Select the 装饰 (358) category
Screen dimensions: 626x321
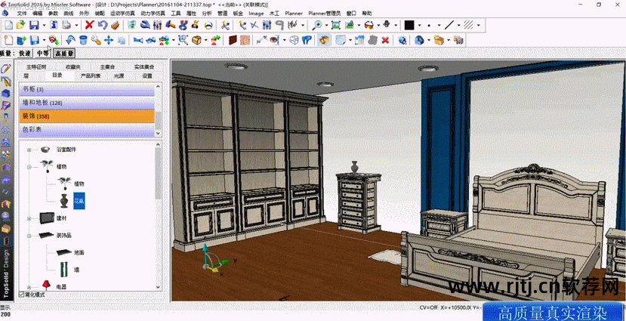tap(87, 116)
